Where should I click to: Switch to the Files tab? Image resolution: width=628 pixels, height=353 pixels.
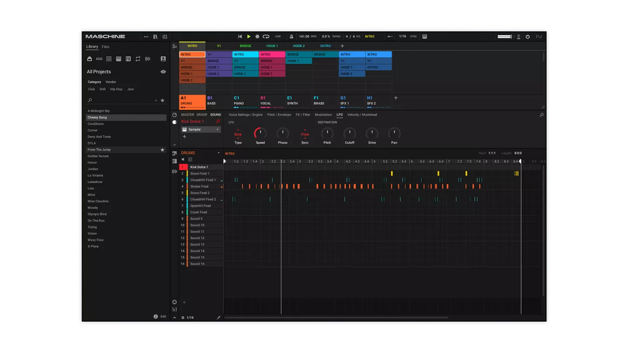coord(106,47)
